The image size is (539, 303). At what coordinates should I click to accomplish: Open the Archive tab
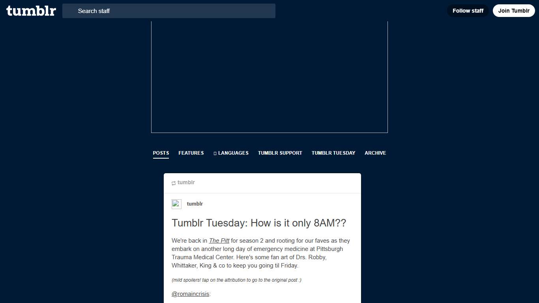click(375, 153)
